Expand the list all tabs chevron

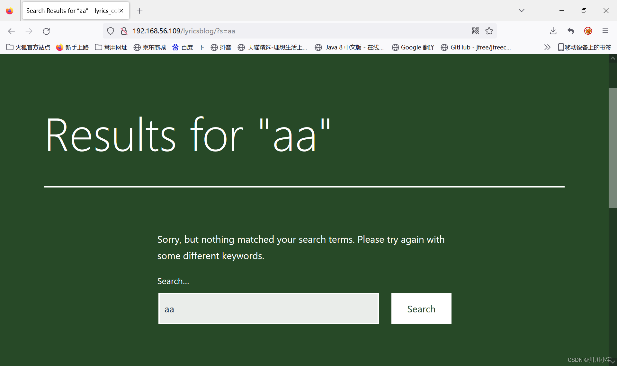pos(522,11)
